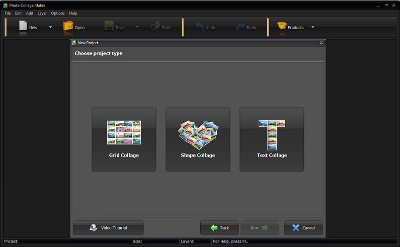Expand the Products dropdown arrow
The height and width of the screenshot is (247, 400).
click(x=313, y=27)
